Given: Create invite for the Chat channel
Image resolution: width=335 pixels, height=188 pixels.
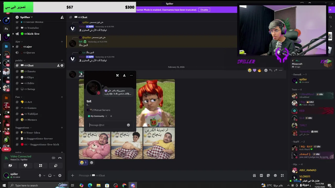Looking at the screenshot, I should click(x=58, y=66).
